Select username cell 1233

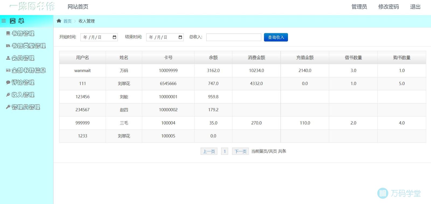(x=82, y=136)
